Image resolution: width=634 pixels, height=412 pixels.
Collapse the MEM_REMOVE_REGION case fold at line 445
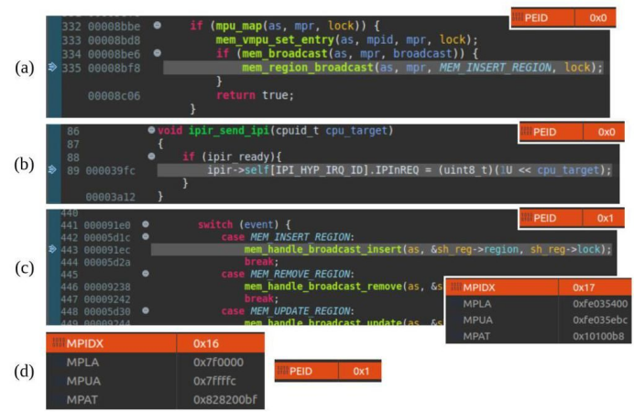point(146,274)
